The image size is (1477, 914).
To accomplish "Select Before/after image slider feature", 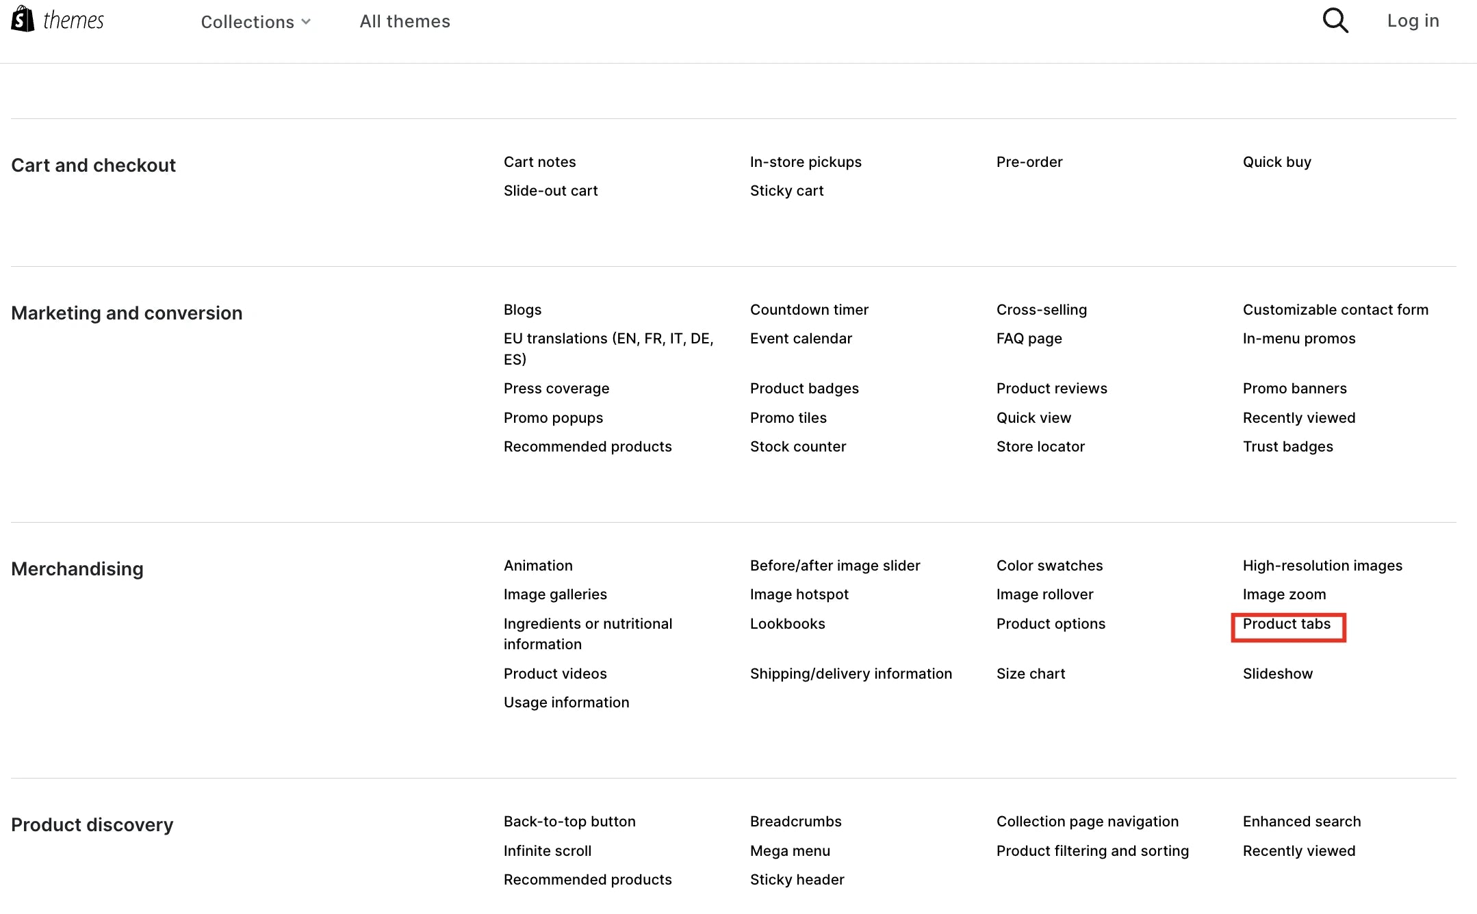I will [834, 565].
